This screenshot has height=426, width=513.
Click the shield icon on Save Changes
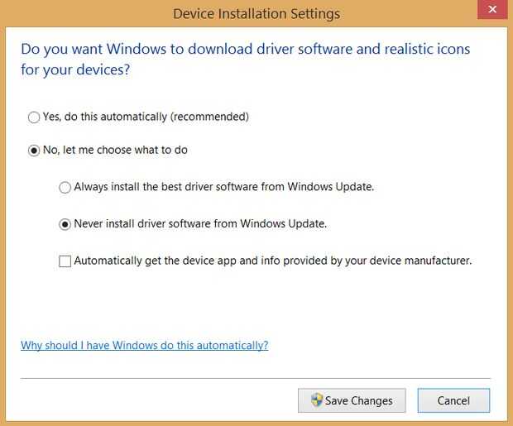[316, 400]
